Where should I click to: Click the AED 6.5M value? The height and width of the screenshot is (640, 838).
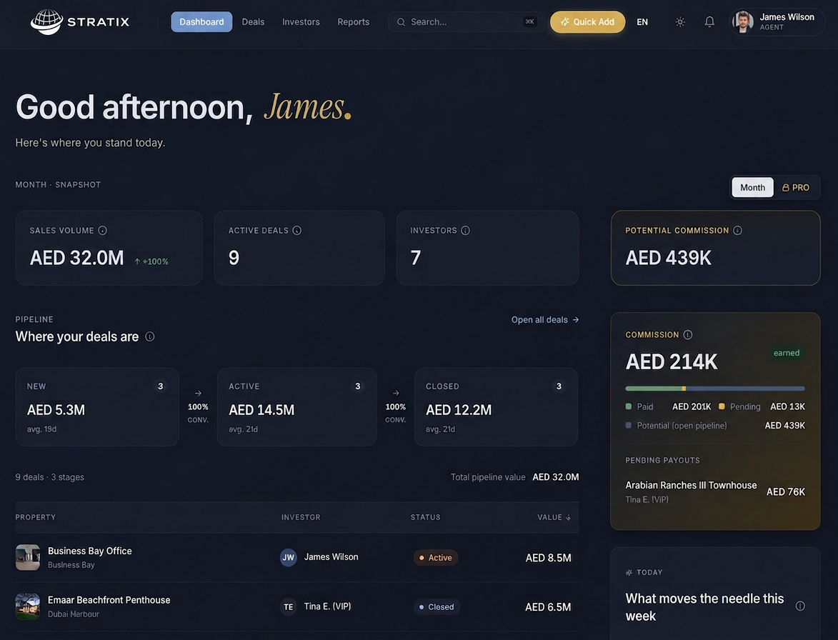click(x=548, y=607)
